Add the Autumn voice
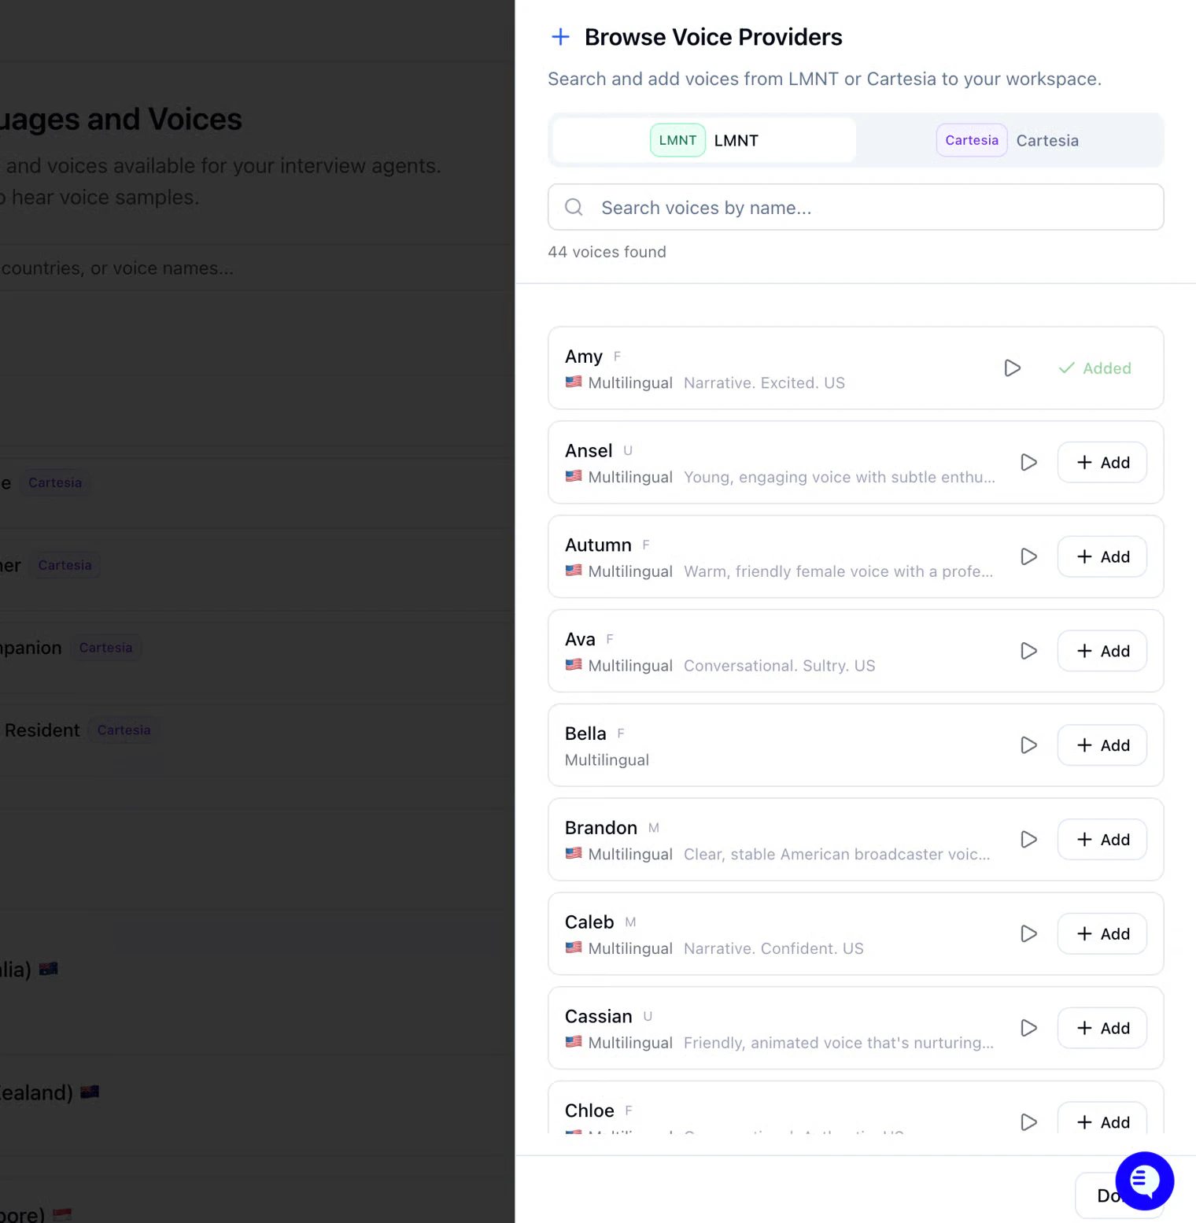Screen dimensions: 1196x1223 point(1102,557)
